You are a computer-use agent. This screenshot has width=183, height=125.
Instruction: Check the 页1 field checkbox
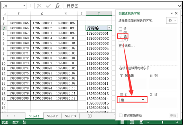point(121,40)
